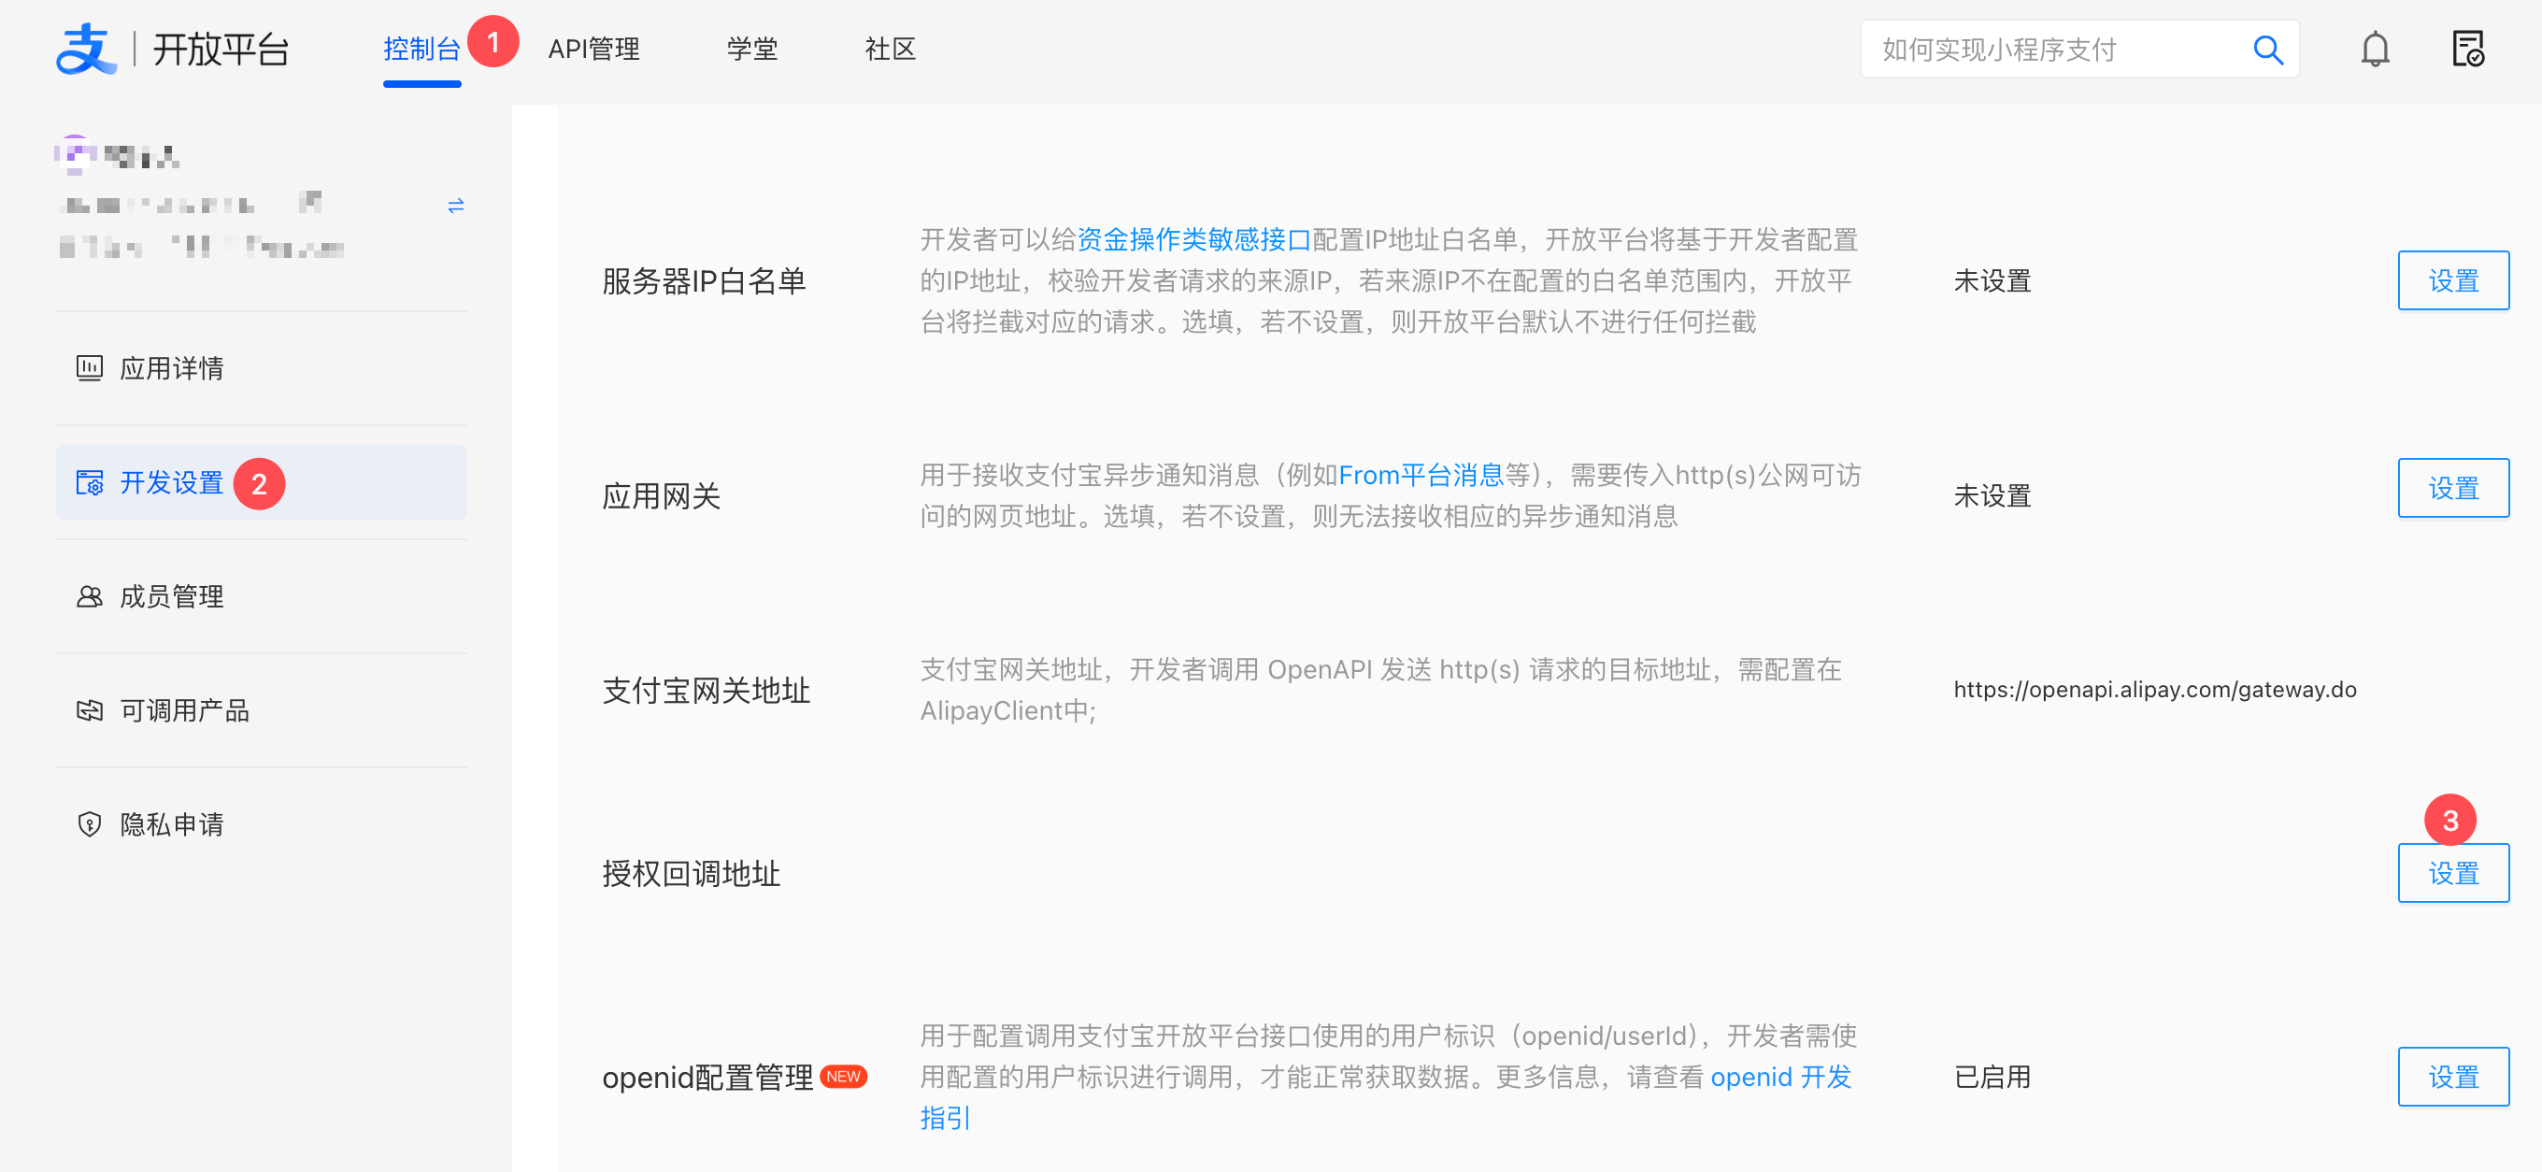Open the 社区 tab
The image size is (2542, 1172).
coord(891,50)
